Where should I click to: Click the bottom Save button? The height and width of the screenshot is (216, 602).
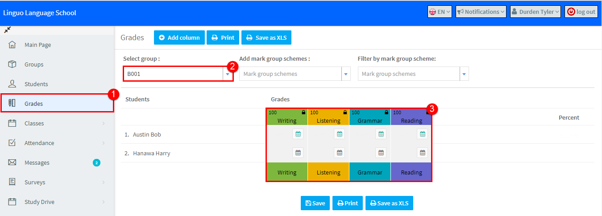[315, 203]
